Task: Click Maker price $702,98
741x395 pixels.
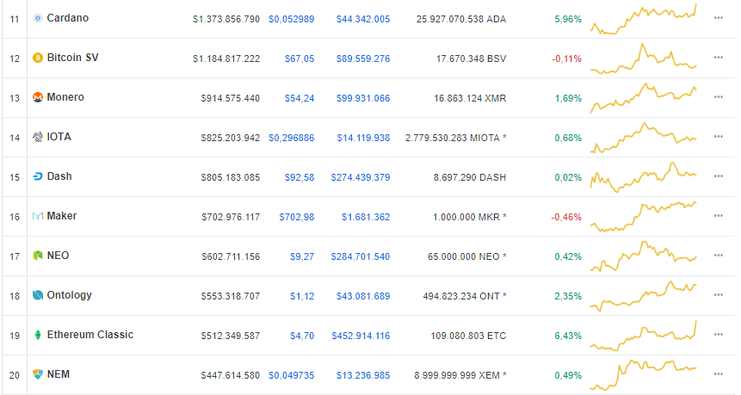Action: [x=297, y=218]
